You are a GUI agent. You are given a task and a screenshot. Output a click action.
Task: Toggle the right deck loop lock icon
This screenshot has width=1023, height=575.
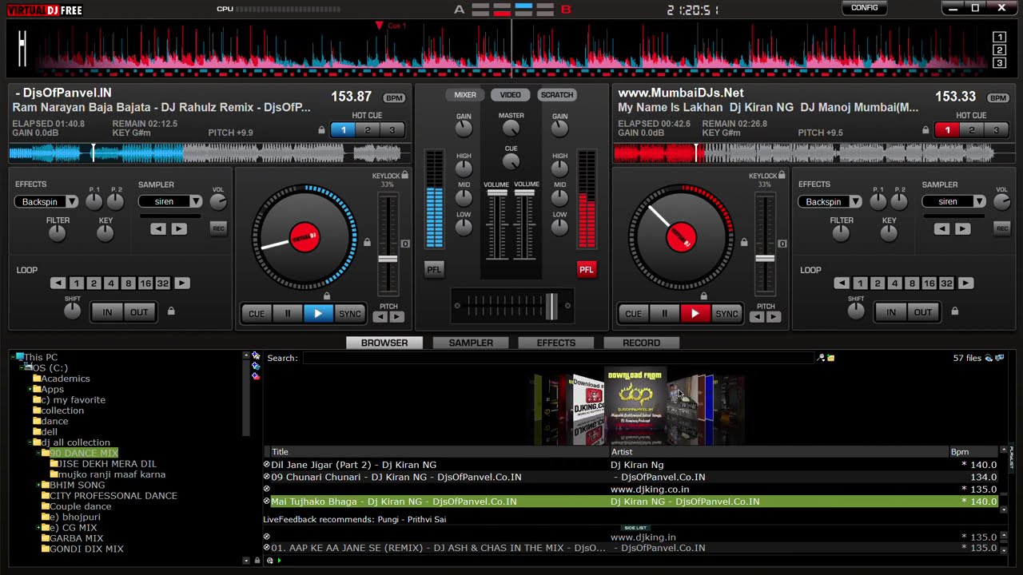[x=954, y=311]
